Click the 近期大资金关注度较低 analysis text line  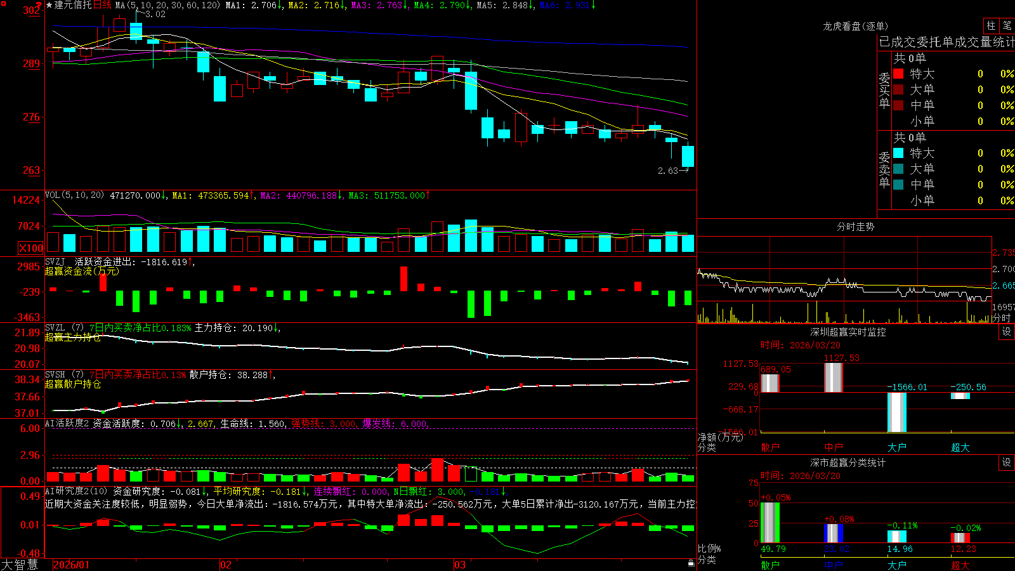tap(370, 504)
